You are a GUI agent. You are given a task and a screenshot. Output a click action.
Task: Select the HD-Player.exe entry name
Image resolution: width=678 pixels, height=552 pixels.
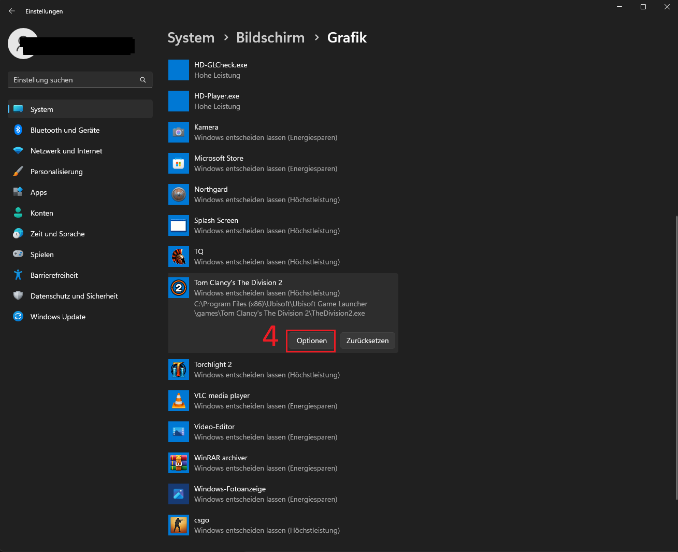tap(217, 96)
